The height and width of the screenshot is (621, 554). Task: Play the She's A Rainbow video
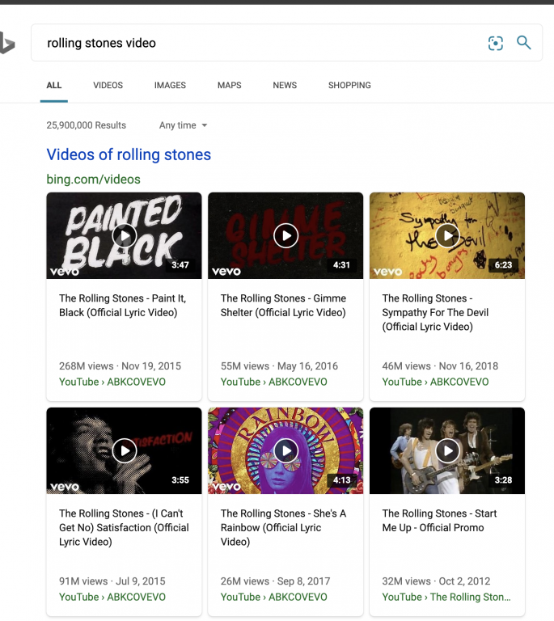285,450
